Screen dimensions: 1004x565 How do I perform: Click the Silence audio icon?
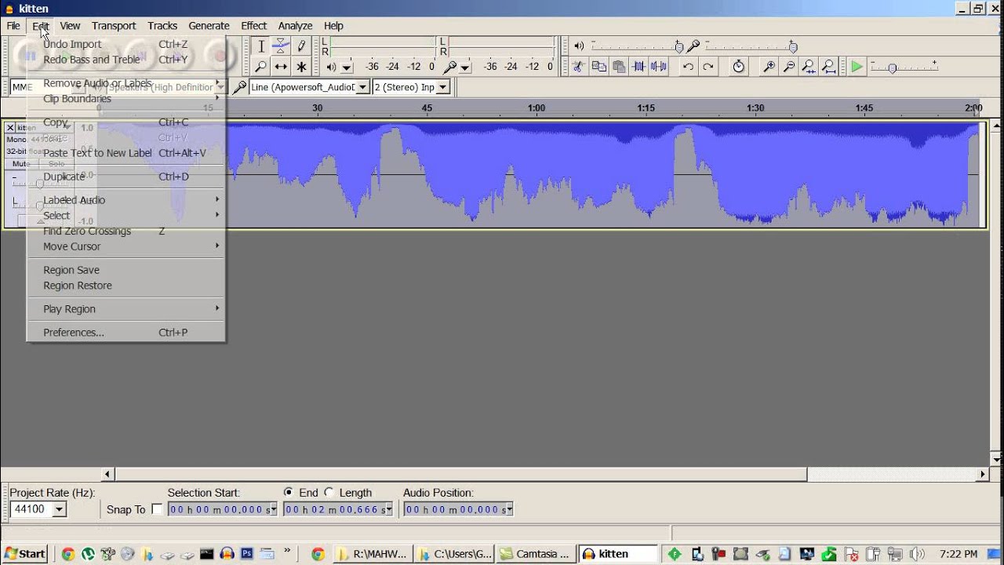click(660, 67)
